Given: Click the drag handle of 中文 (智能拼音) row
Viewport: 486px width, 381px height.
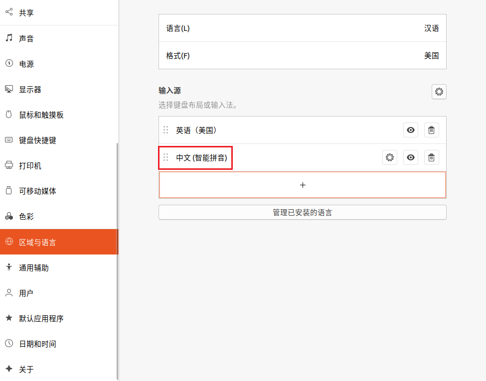Looking at the screenshot, I should [166, 157].
